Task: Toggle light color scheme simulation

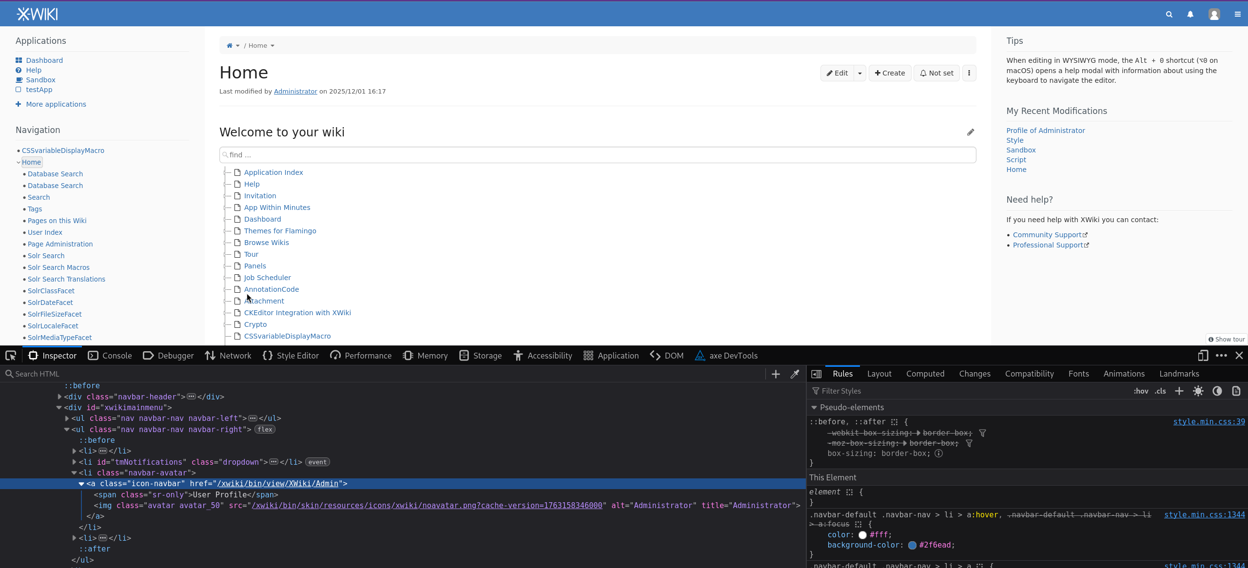Action: coord(1198,391)
